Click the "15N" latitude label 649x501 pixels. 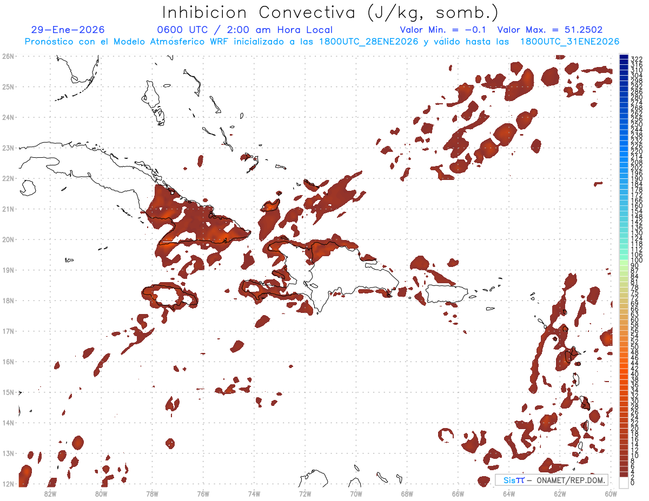point(8,392)
